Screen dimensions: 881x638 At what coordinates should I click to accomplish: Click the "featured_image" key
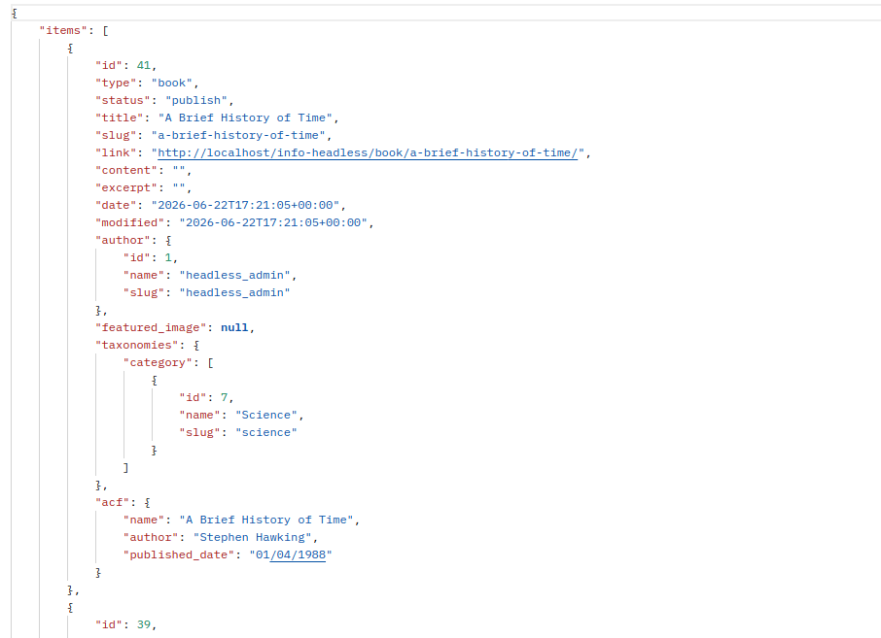point(151,327)
